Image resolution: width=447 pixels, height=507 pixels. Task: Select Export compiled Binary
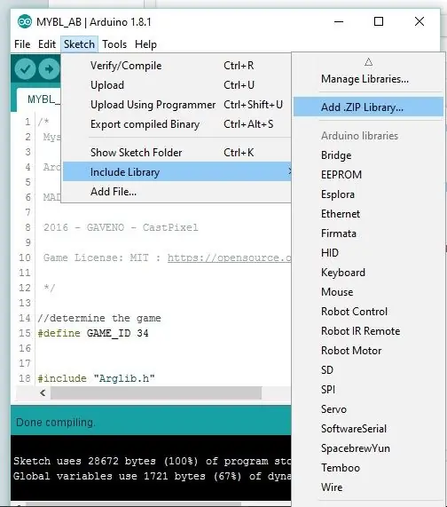tap(176, 124)
